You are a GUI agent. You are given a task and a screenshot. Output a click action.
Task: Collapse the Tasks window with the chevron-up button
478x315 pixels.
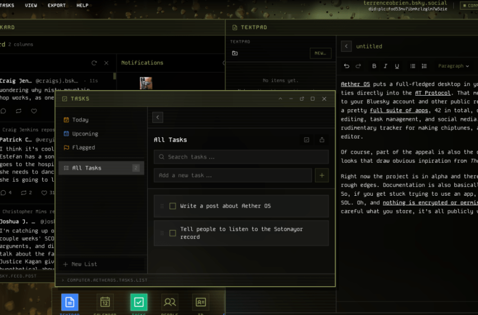point(281,99)
